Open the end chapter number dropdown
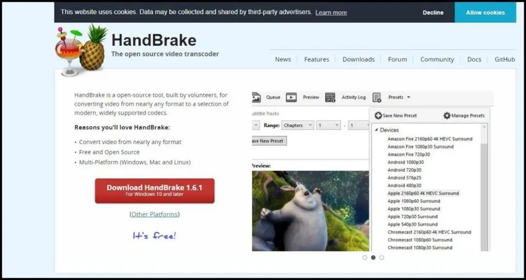526x280 pixels. point(358,125)
